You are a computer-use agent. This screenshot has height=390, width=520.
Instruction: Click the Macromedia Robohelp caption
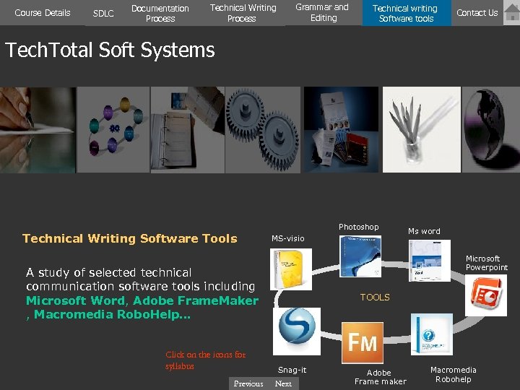(454, 374)
